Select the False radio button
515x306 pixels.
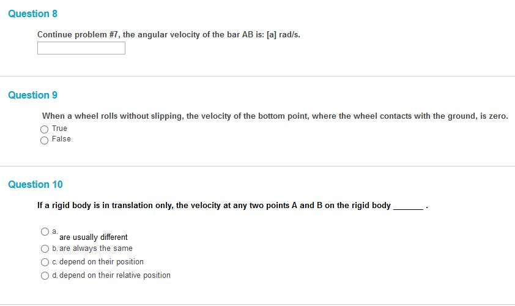pyautogui.click(x=45, y=140)
